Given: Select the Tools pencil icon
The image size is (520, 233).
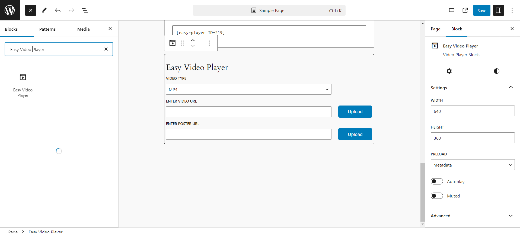Looking at the screenshot, I should tap(44, 10).
